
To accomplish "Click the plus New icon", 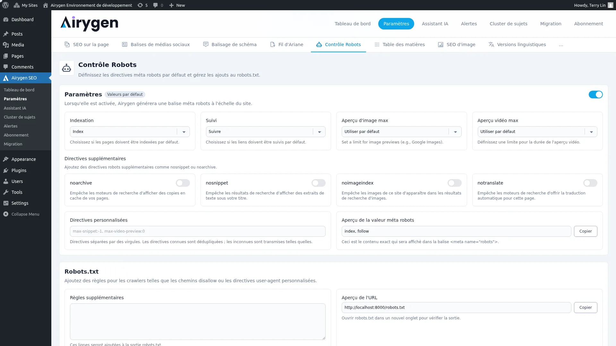I will (x=171, y=5).
